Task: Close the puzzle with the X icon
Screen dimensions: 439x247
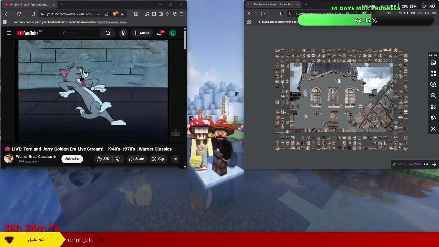Action: pos(433,129)
